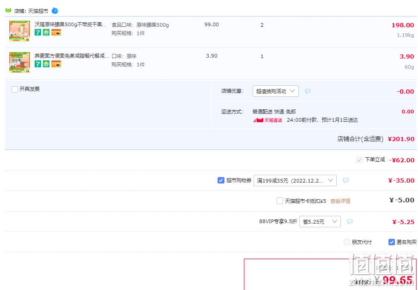Click the blue chat icon beside 天猫超市
Image resolution: width=418 pixels, height=290 pixels.
(55, 11)
